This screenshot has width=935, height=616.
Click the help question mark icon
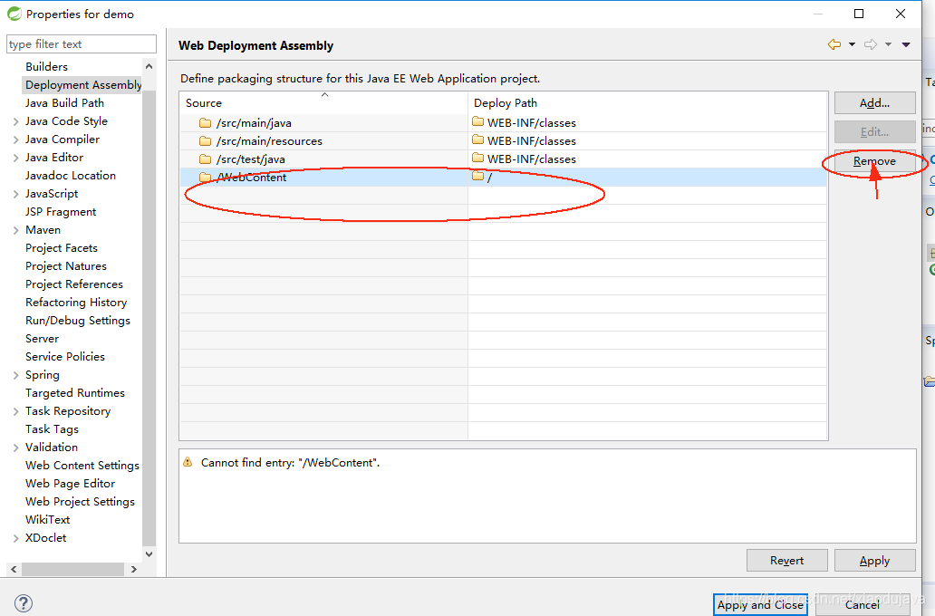23,602
